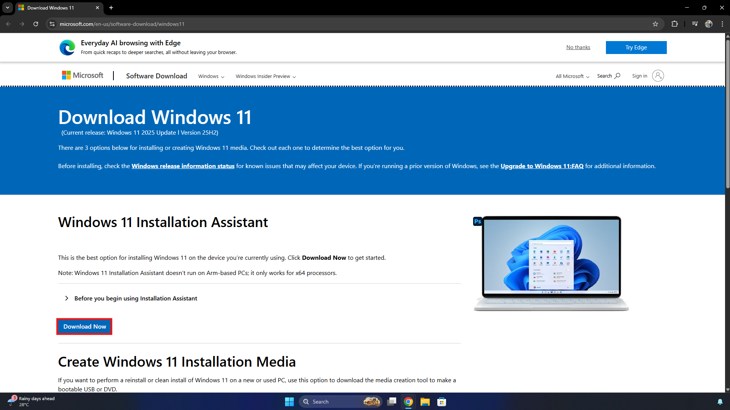The image size is (730, 410).
Task: Click the Download Now button
Action: coord(84,326)
